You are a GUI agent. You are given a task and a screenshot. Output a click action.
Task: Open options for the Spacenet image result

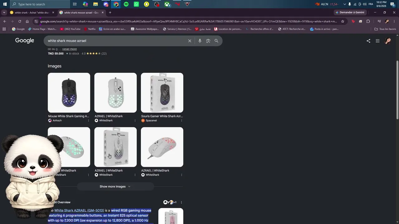[x=181, y=120]
